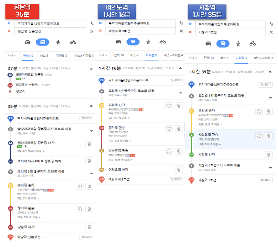The width and height of the screenshot is (278, 247).
Task: Open 시내 dropdown in City Hall panel
Action: [x=193, y=58]
